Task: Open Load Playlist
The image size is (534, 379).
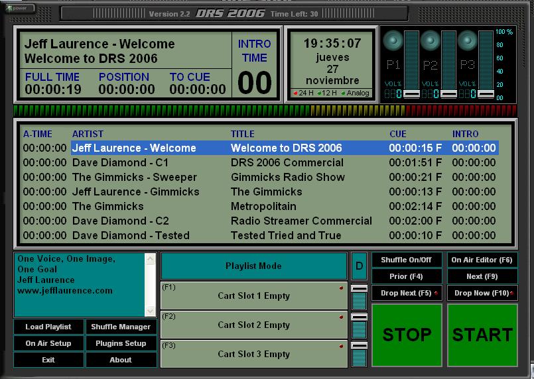Action: (48, 327)
